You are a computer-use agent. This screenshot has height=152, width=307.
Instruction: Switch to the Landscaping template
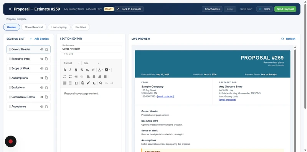tap(59, 27)
